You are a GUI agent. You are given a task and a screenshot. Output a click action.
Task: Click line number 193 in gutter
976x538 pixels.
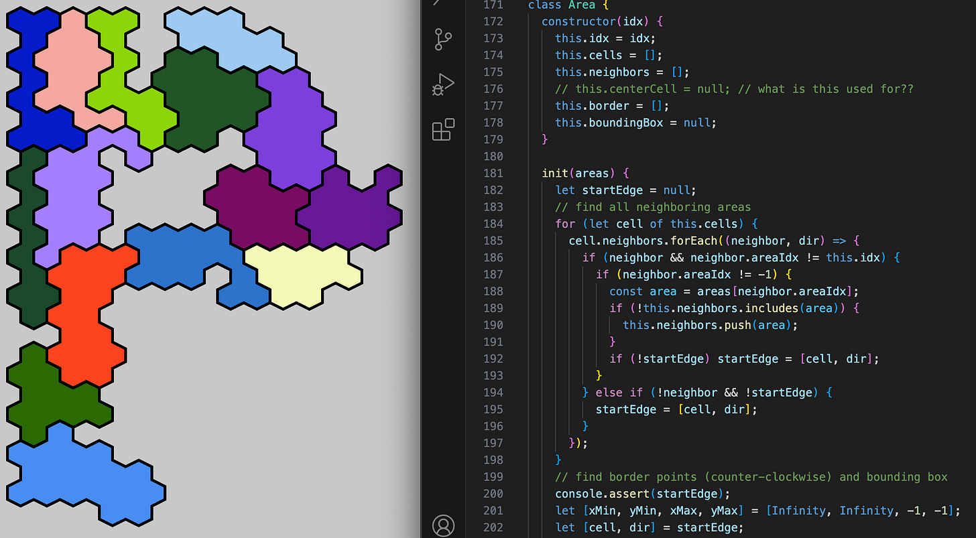(x=493, y=375)
